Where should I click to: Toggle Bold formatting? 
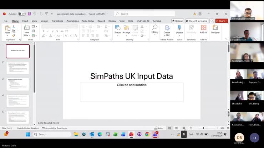click(x=43, y=31)
